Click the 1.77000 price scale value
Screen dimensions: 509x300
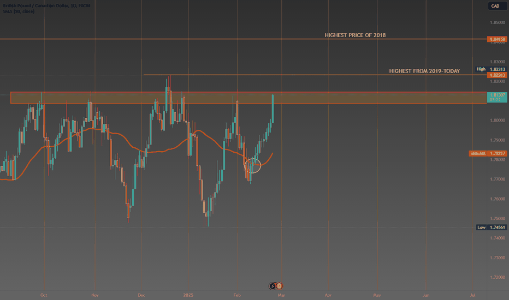pos(498,179)
